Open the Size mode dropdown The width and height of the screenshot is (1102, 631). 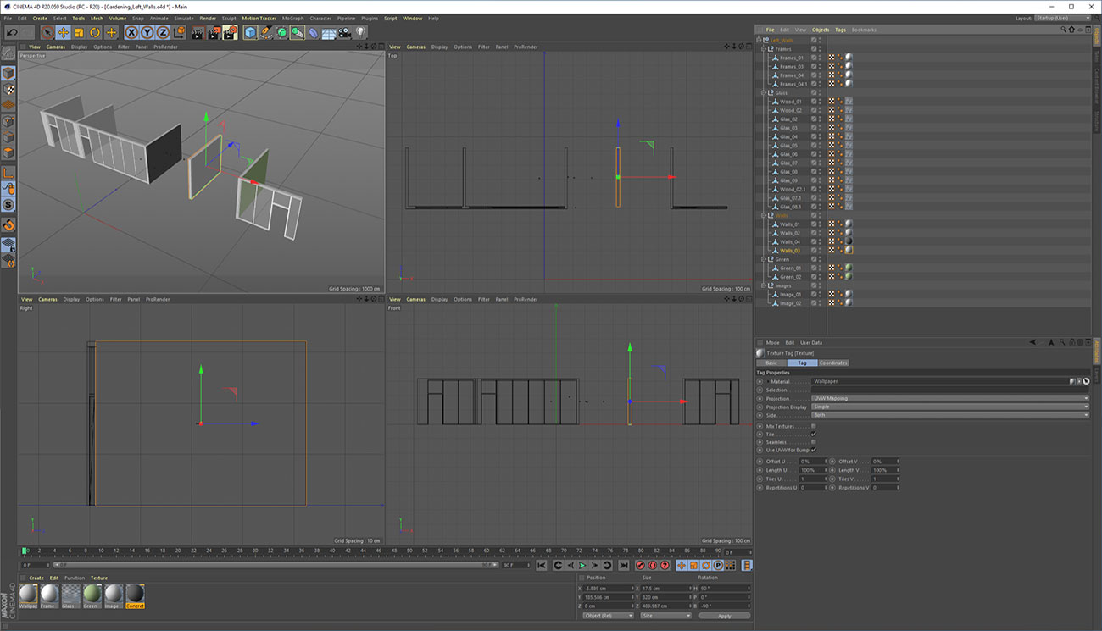[x=665, y=616]
